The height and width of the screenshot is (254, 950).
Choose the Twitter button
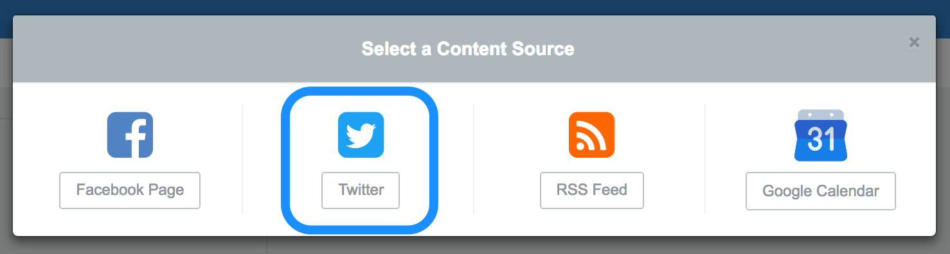pyautogui.click(x=361, y=190)
